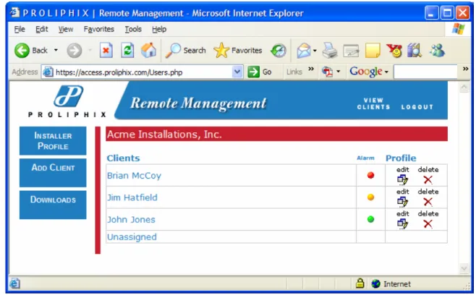The height and width of the screenshot is (295, 476).
Task: Click the Acme Installations, Inc. heading
Action: click(x=164, y=134)
